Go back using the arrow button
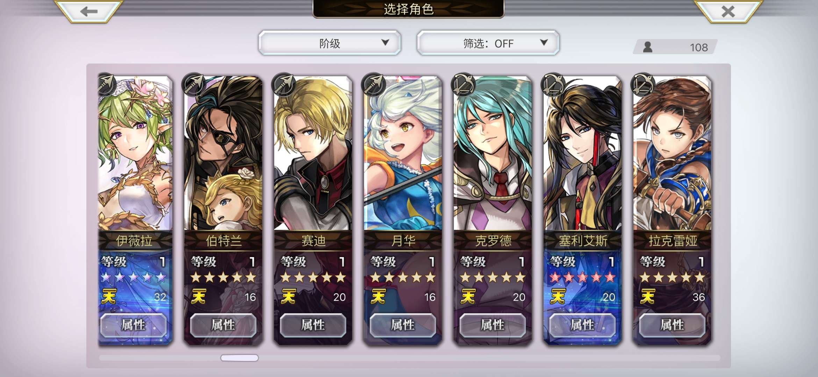Viewport: 818px width, 377px height. [x=89, y=11]
